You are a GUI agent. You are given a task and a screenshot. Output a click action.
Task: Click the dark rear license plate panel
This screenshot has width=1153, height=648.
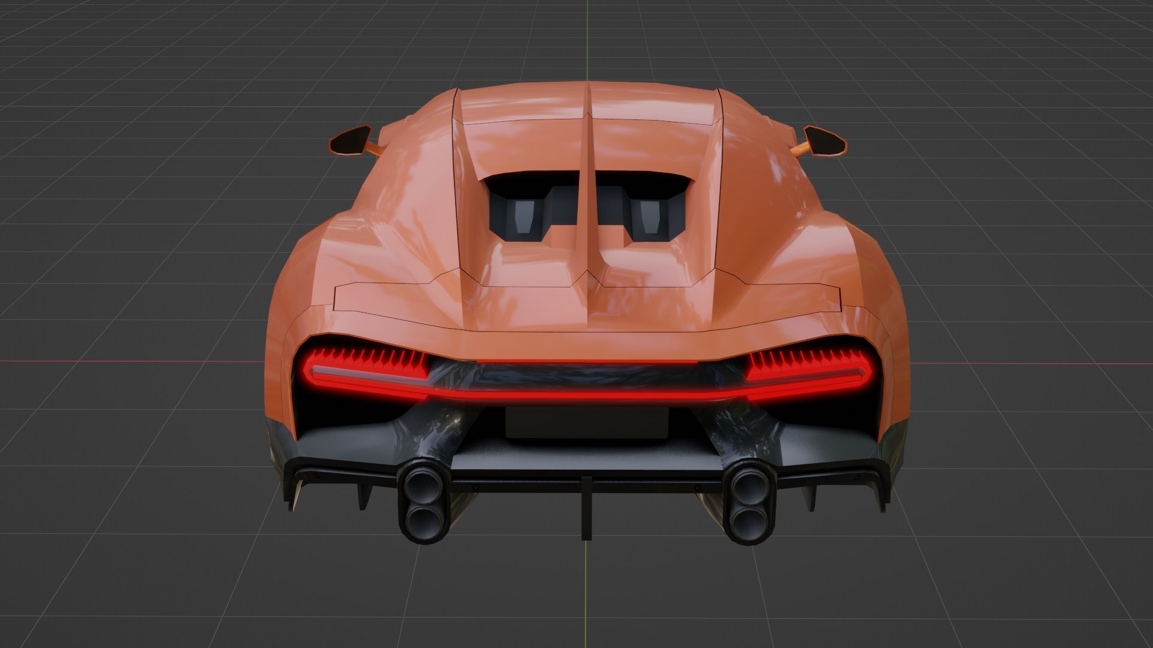click(x=587, y=422)
